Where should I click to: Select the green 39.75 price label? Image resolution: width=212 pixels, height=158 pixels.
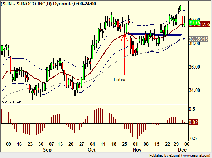194,23
